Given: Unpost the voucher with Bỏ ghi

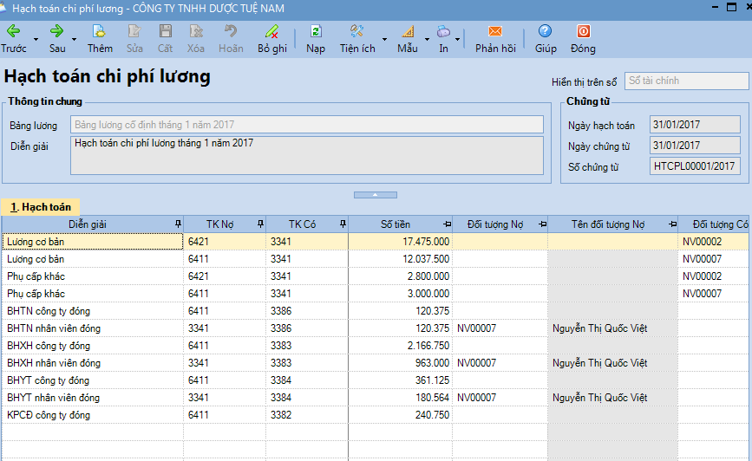Looking at the screenshot, I should (272, 39).
